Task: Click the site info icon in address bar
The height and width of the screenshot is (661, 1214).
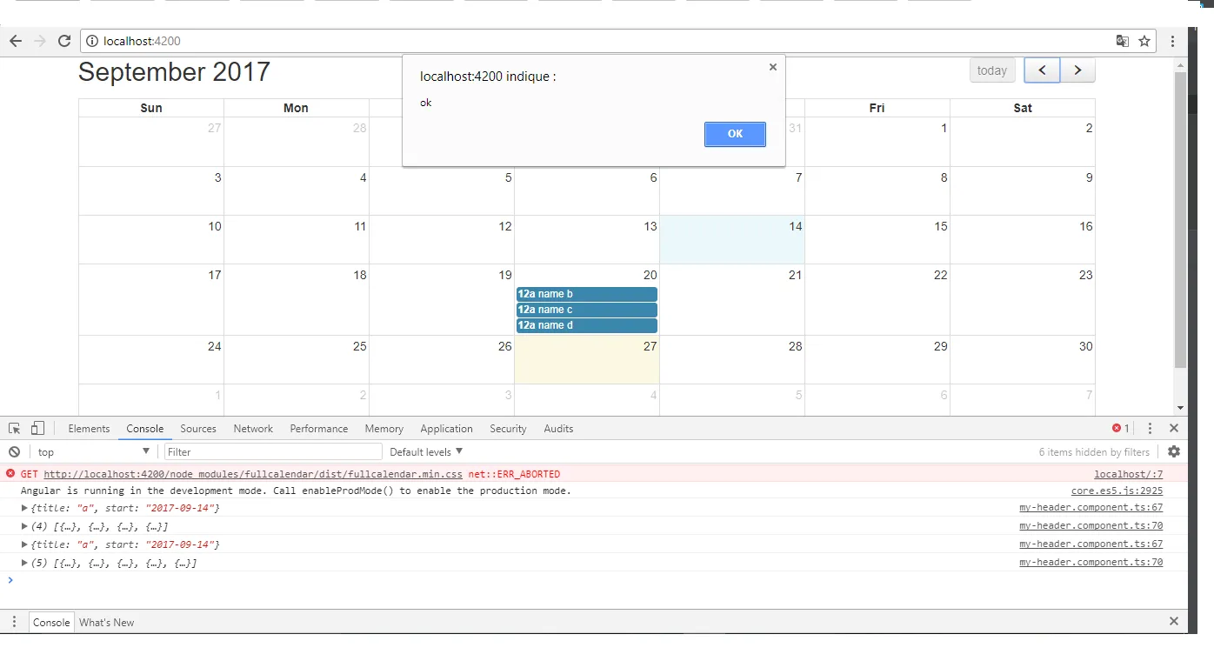Action: click(x=92, y=41)
